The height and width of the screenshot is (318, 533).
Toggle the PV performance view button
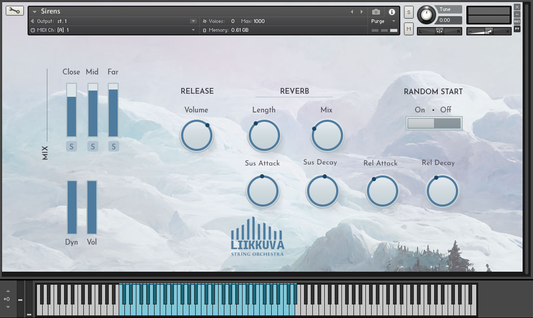tap(517, 29)
